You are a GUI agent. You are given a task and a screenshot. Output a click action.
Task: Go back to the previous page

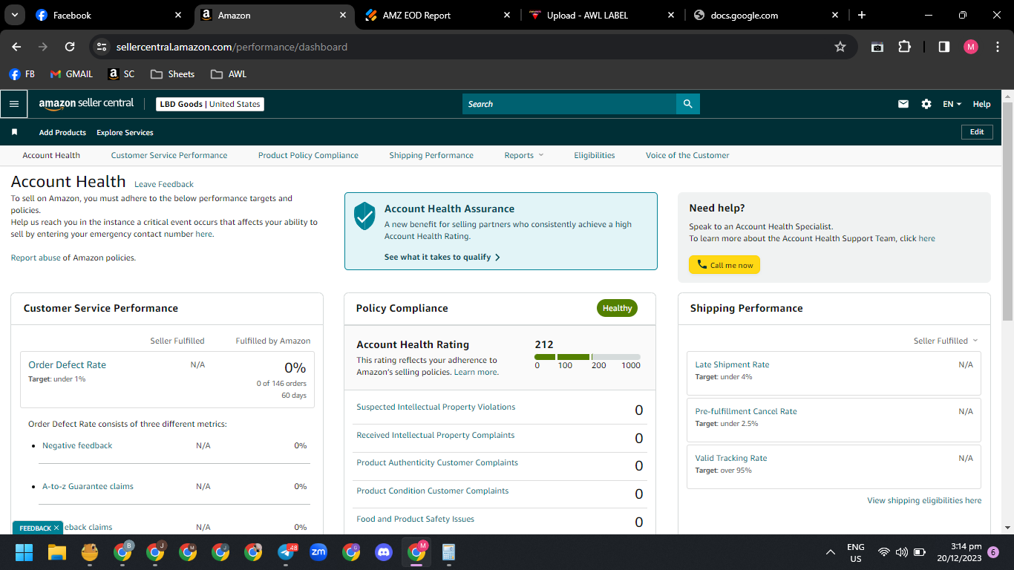[16, 47]
